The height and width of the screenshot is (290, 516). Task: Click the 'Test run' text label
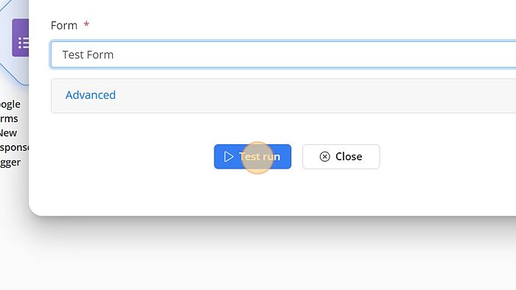pos(259,157)
